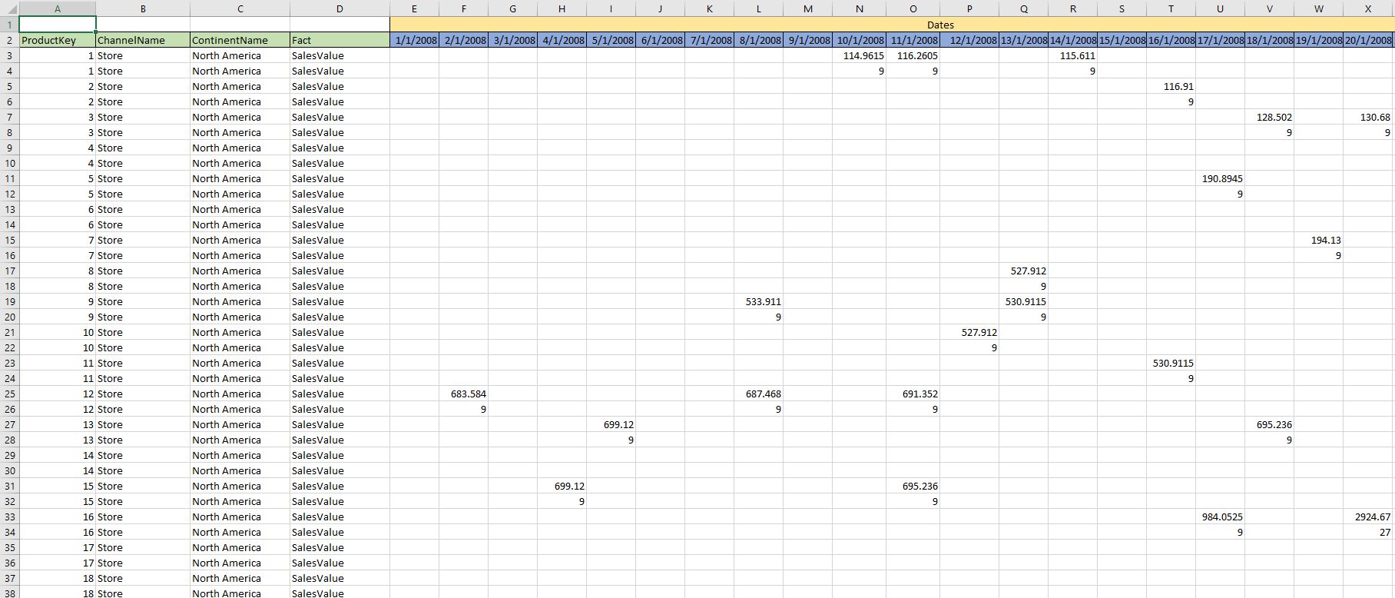Image resolution: width=1395 pixels, height=598 pixels.
Task: Select the 20/1/2008 date cell
Action: (x=1368, y=40)
